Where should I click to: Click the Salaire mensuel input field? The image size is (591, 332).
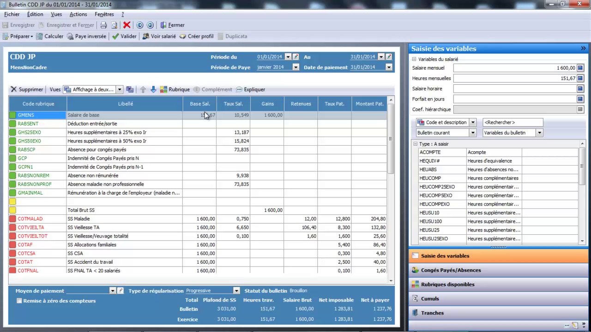click(515, 68)
